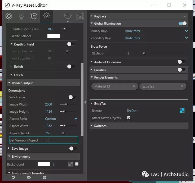Click the Aspect Width value 1352
Viewport: 195px width, 183px height.
(x=48, y=126)
